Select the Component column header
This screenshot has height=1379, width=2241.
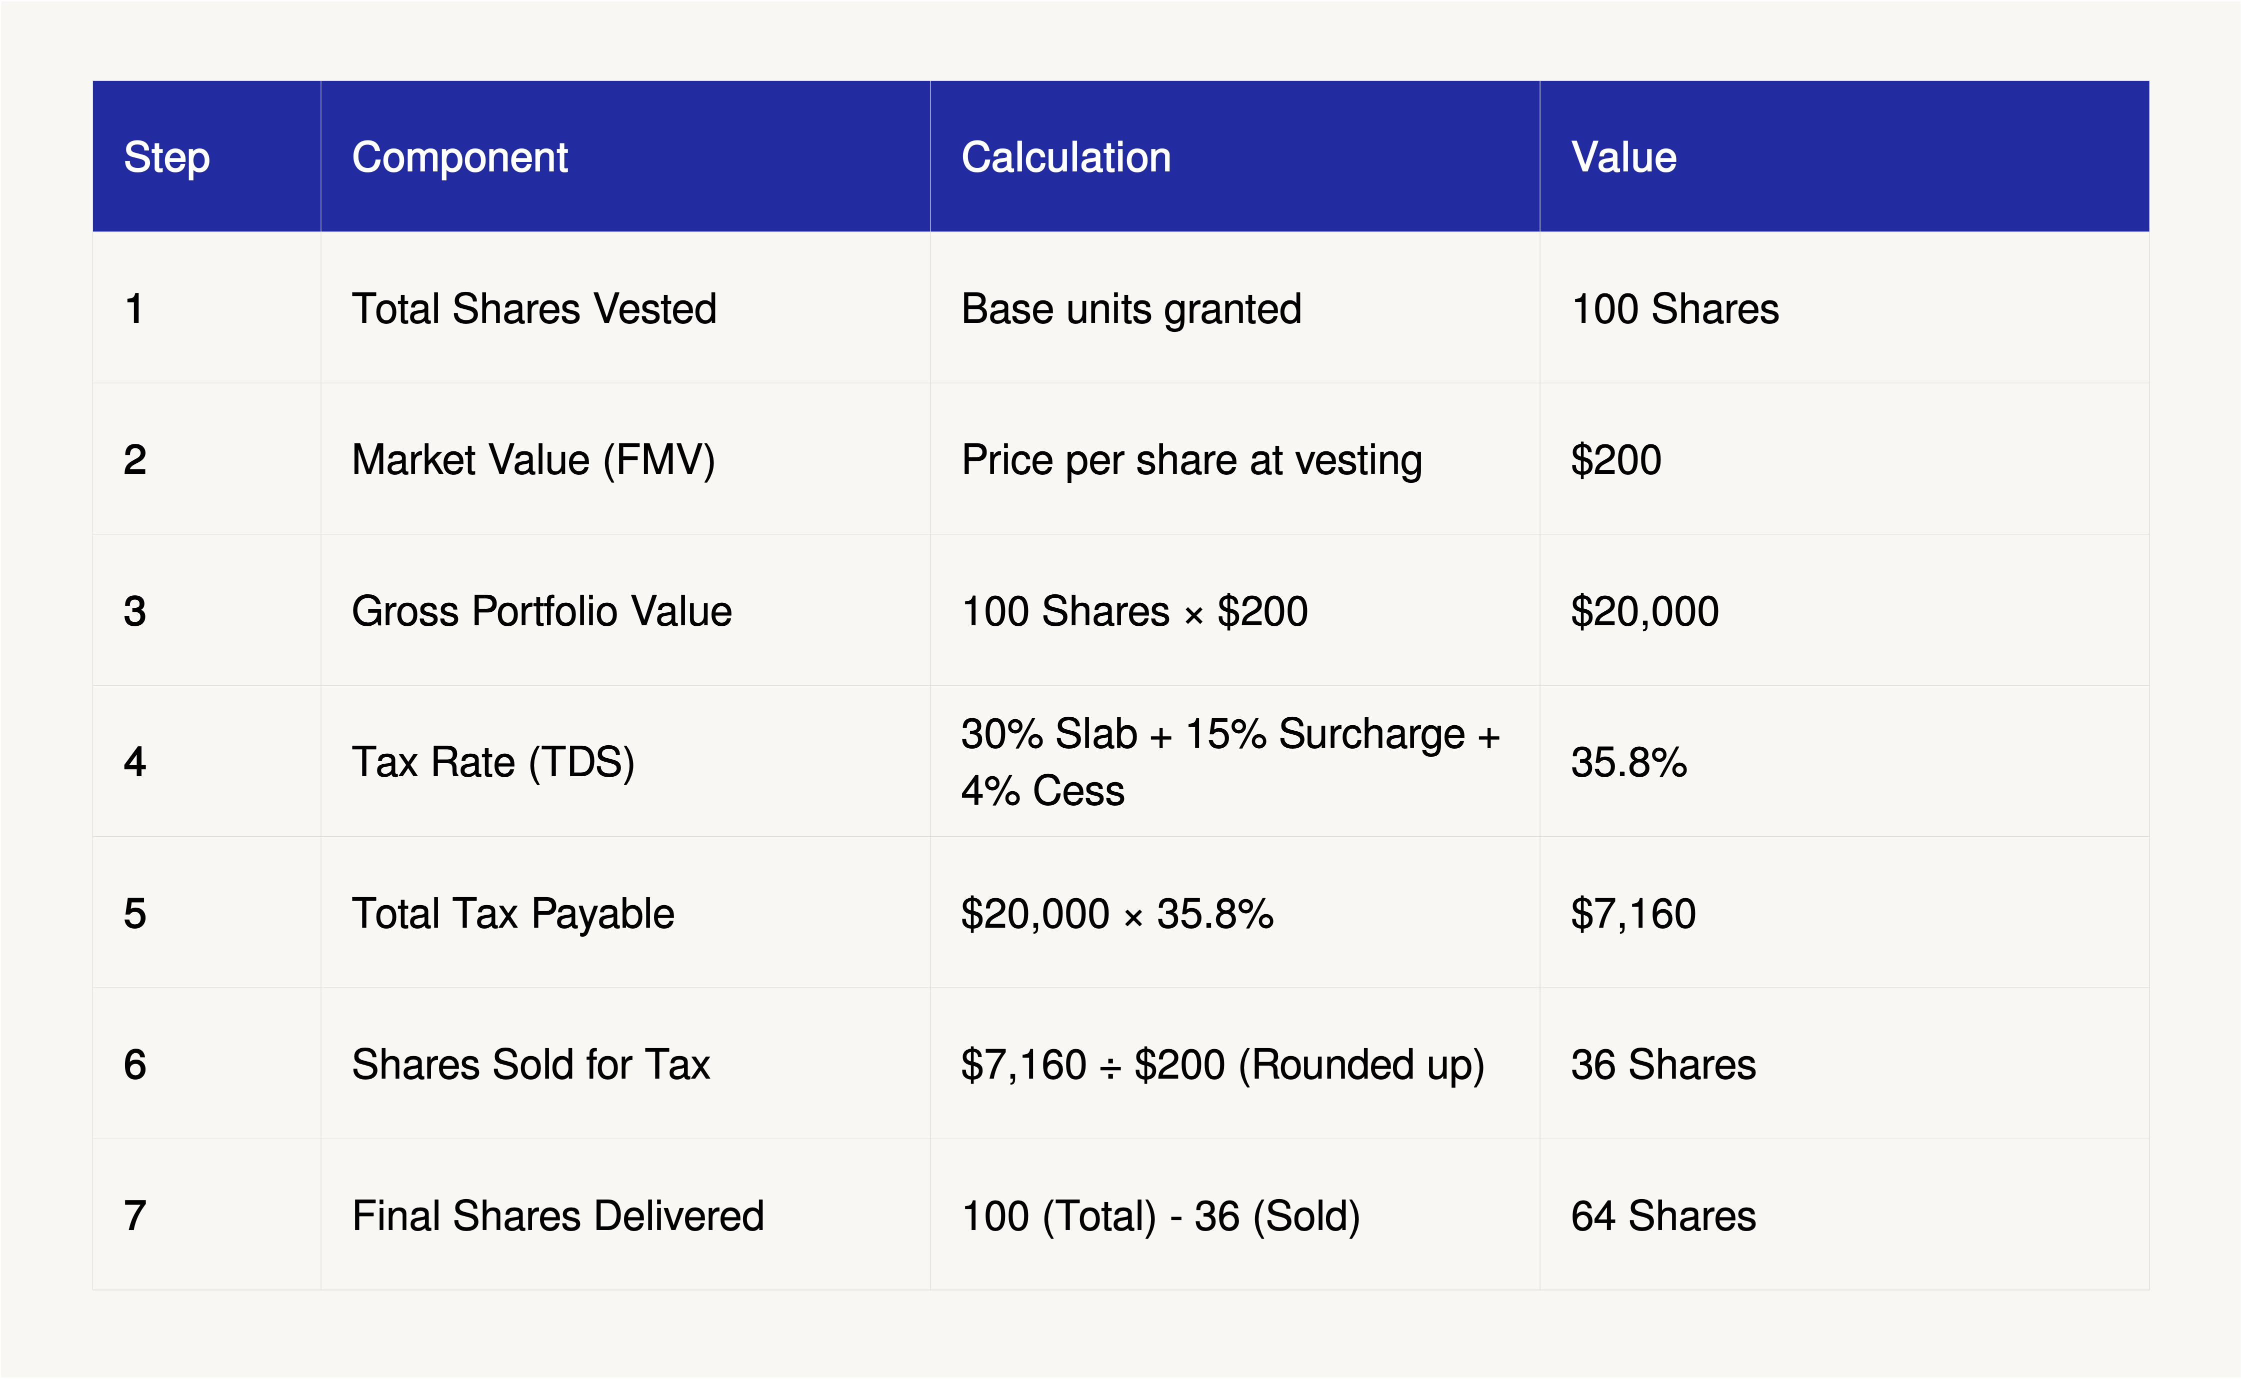pos(625,156)
